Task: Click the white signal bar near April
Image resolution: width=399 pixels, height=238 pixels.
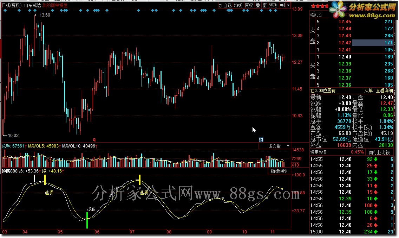Action: click(x=34, y=178)
